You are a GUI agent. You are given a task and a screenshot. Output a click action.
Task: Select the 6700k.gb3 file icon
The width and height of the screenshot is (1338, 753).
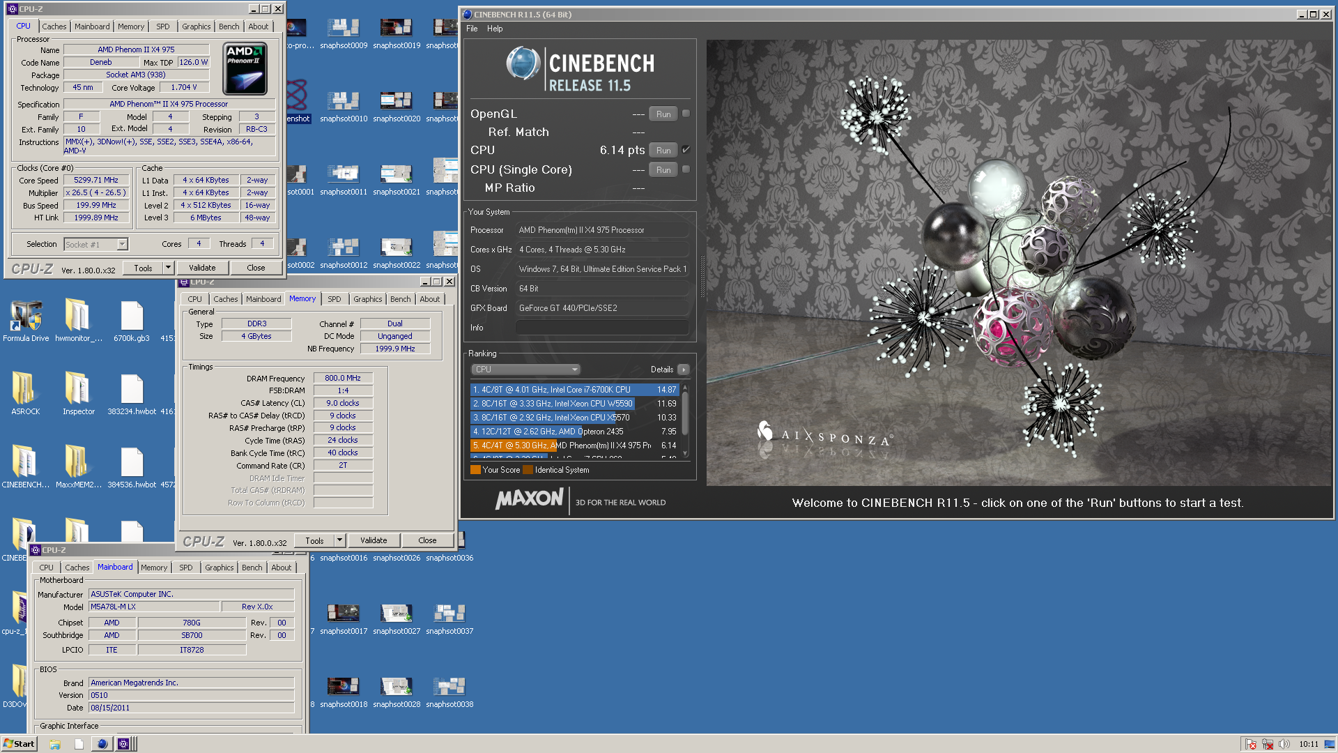click(131, 321)
